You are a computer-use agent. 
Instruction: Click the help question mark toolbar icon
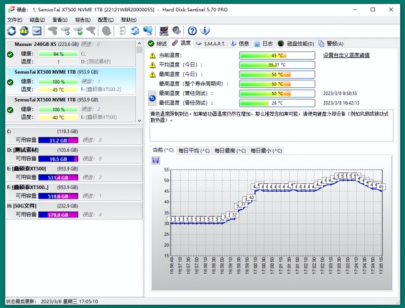coord(192,31)
